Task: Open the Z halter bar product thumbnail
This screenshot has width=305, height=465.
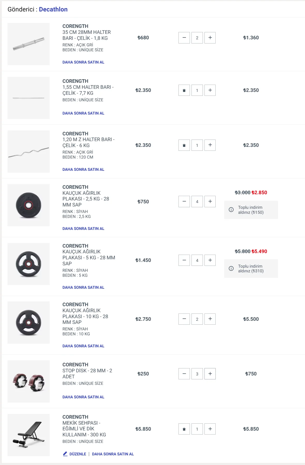Action: (29, 152)
